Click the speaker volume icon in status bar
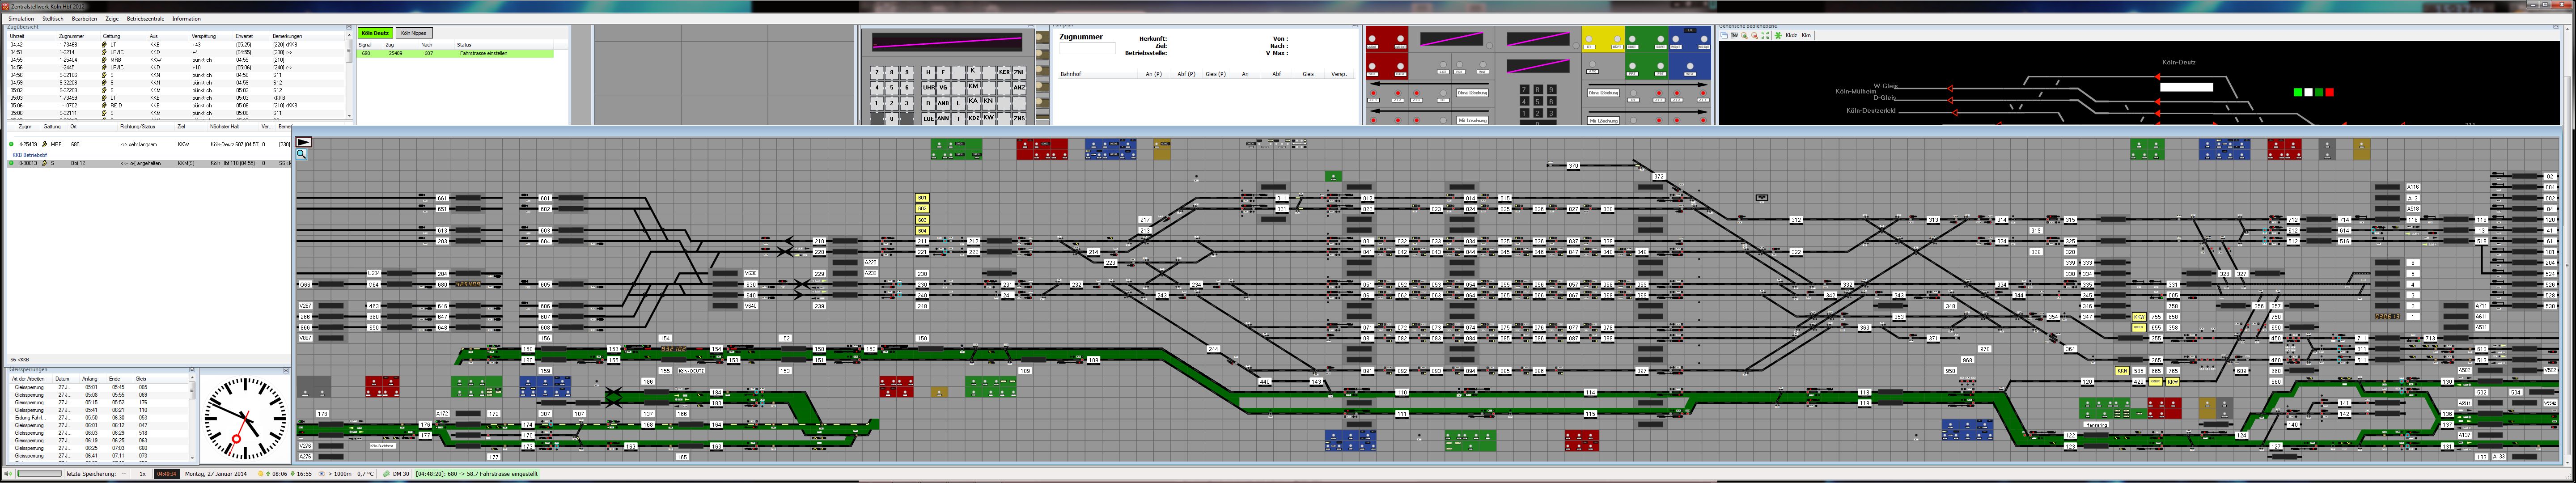Image resolution: width=2576 pixels, height=483 pixels. tap(8, 474)
